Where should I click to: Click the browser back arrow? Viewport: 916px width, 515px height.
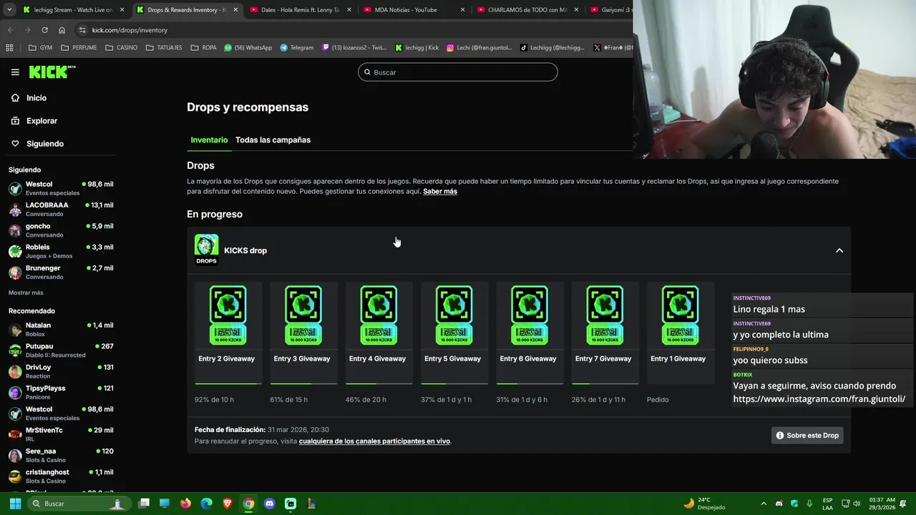pos(10,30)
